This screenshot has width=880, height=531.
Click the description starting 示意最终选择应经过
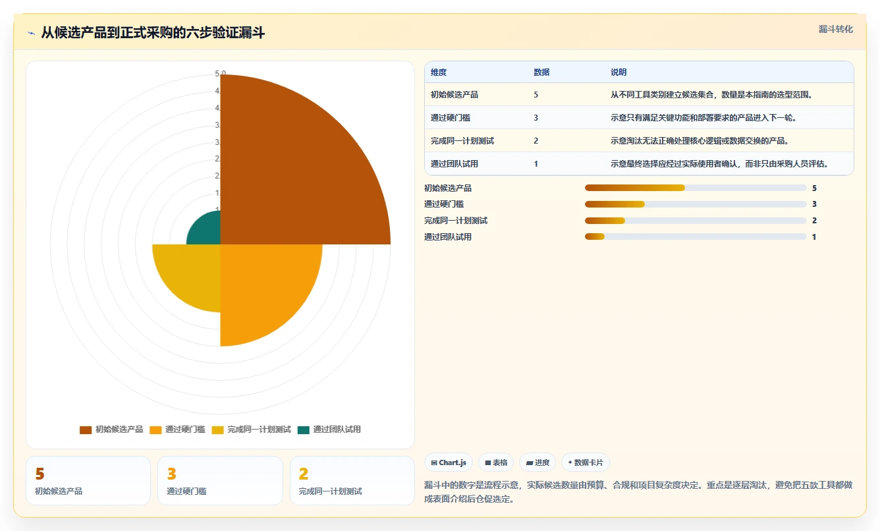[721, 164]
